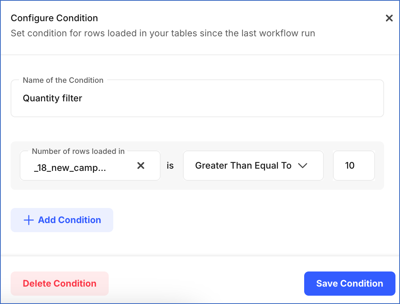Clear the selected table using the X icon
The width and height of the screenshot is (400, 304).
pyautogui.click(x=141, y=165)
